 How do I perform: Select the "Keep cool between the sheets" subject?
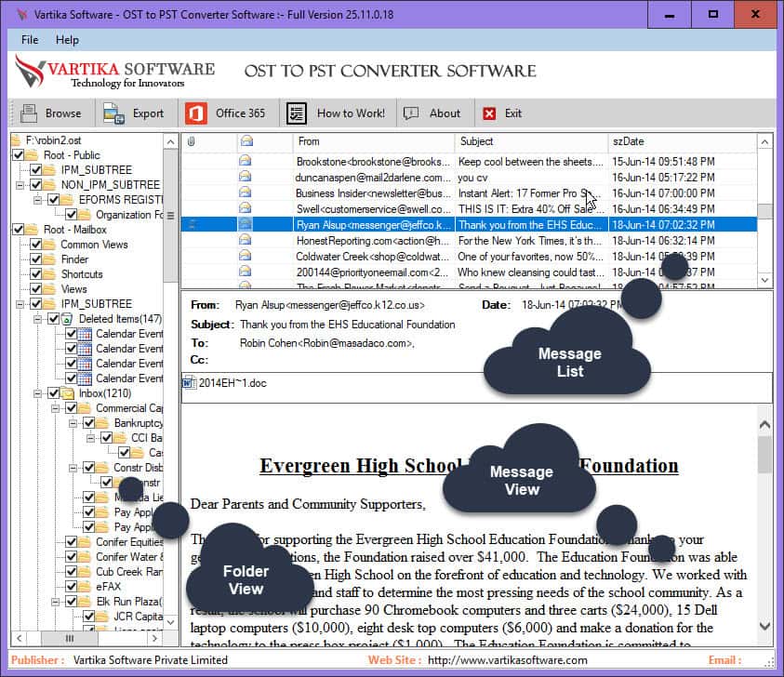[x=531, y=162]
